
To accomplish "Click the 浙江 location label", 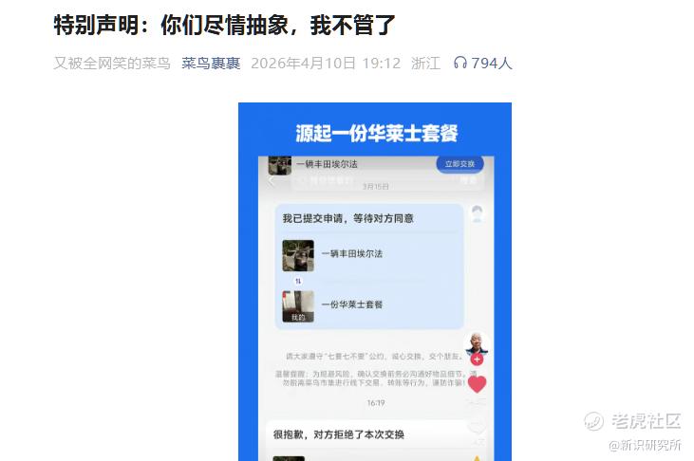I will pos(425,64).
